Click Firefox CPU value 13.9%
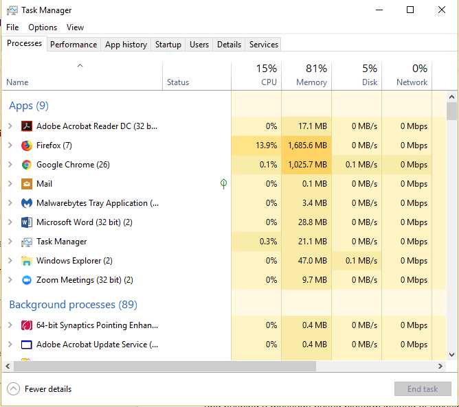 (266, 146)
